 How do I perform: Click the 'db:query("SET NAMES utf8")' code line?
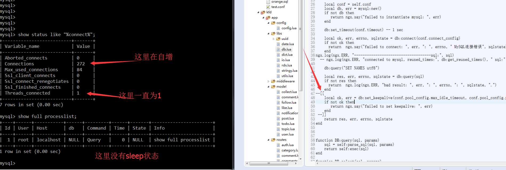pyautogui.click(x=351, y=68)
